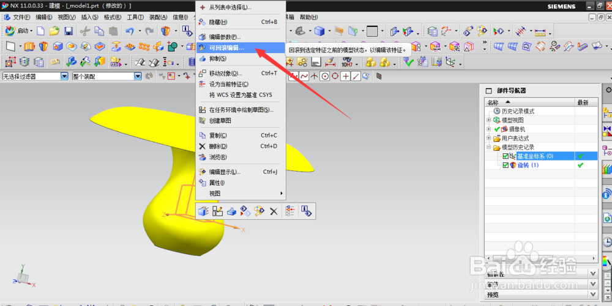Choose 设为当前特征(C) from context menu
The image size is (612, 306).
[241, 84]
